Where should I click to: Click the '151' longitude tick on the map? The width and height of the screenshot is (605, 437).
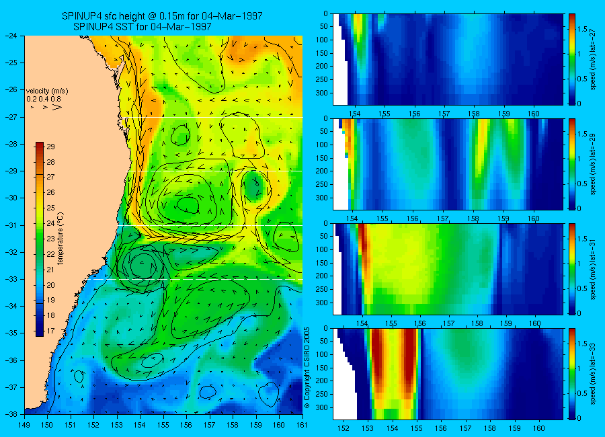click(71, 425)
